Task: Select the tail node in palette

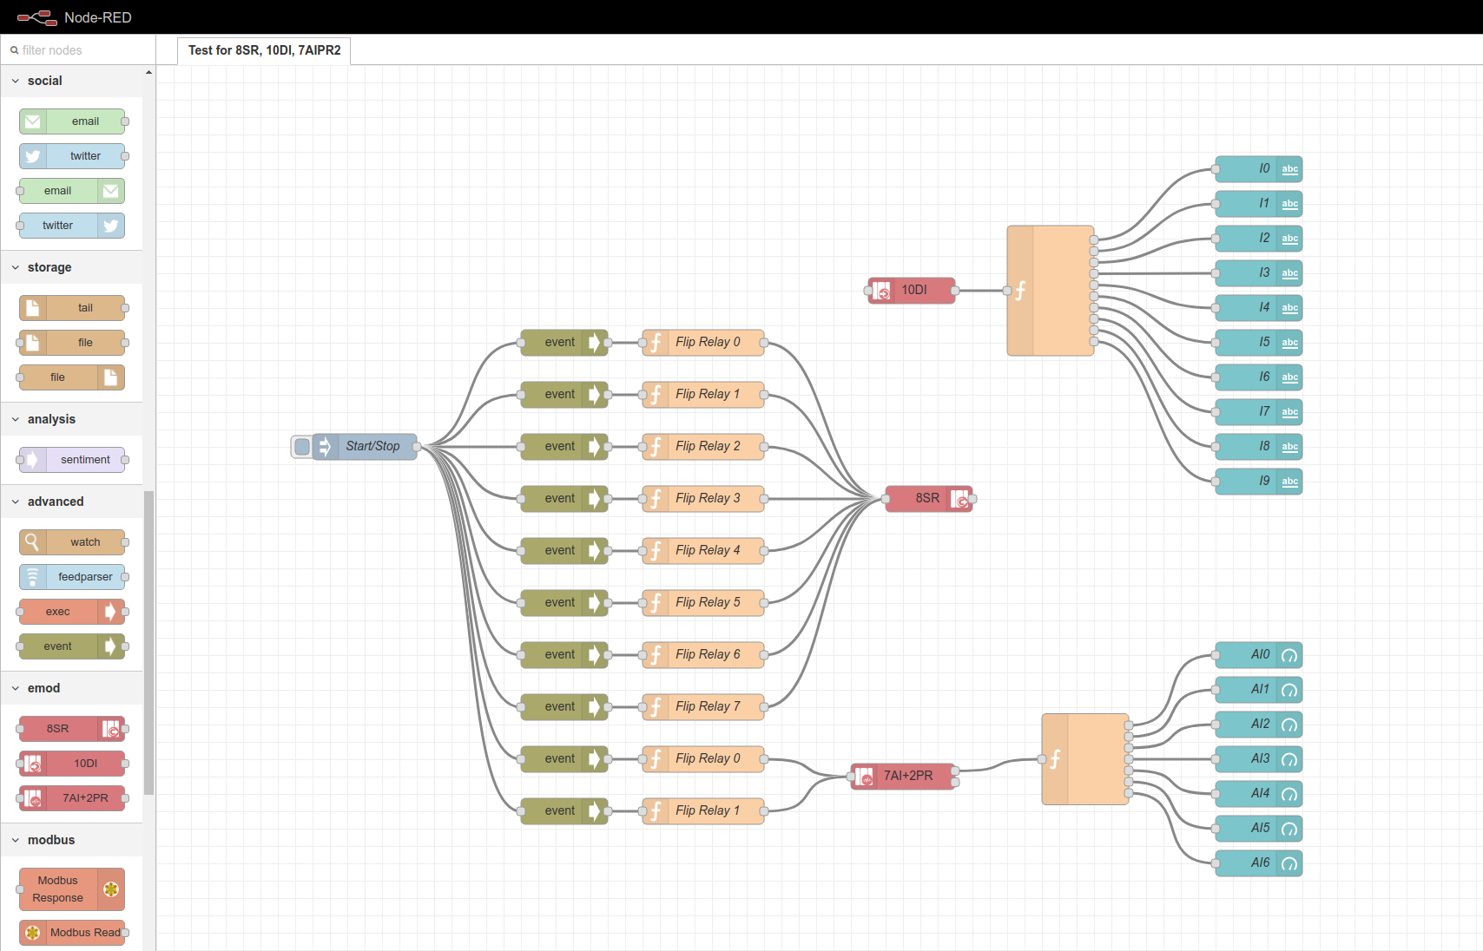Action: click(x=72, y=308)
